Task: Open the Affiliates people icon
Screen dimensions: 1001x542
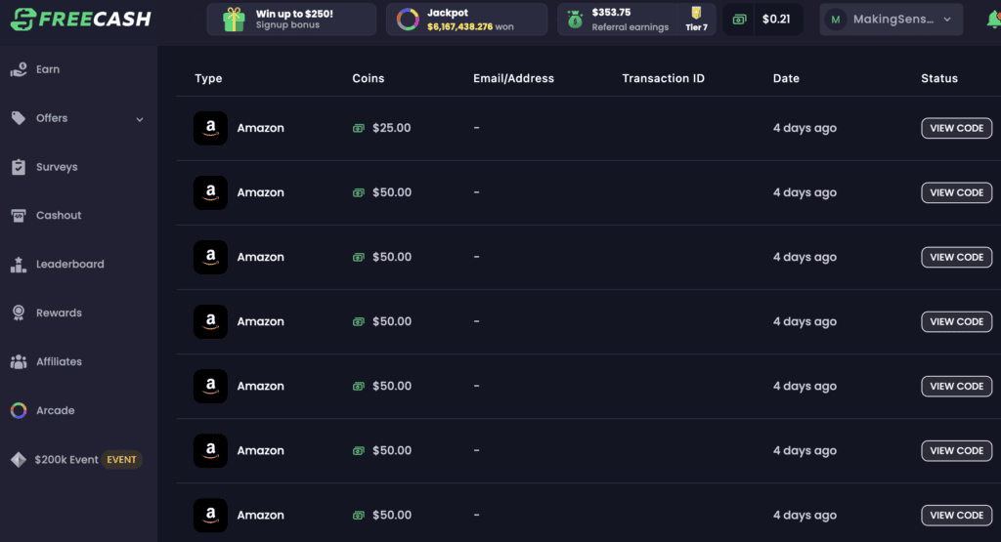Action: pos(19,362)
